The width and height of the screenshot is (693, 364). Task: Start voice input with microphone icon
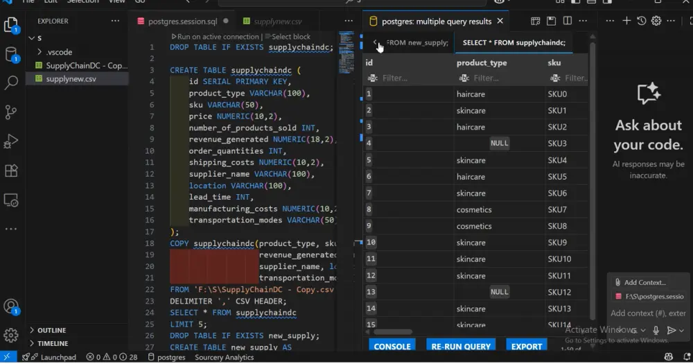[656, 331]
